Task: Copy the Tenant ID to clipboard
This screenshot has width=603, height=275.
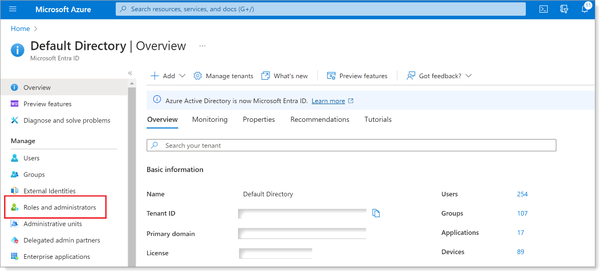Action: coord(376,213)
